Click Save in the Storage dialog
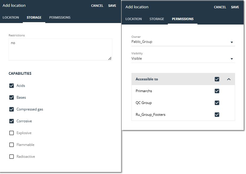The height and width of the screenshot is (174, 246). click(x=112, y=6)
